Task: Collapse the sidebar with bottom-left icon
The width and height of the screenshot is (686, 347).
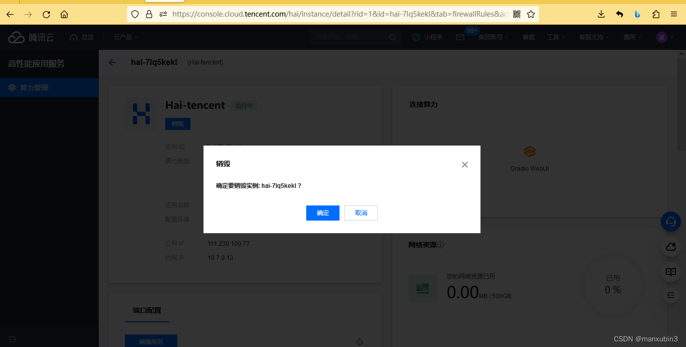Action: pyautogui.click(x=12, y=340)
